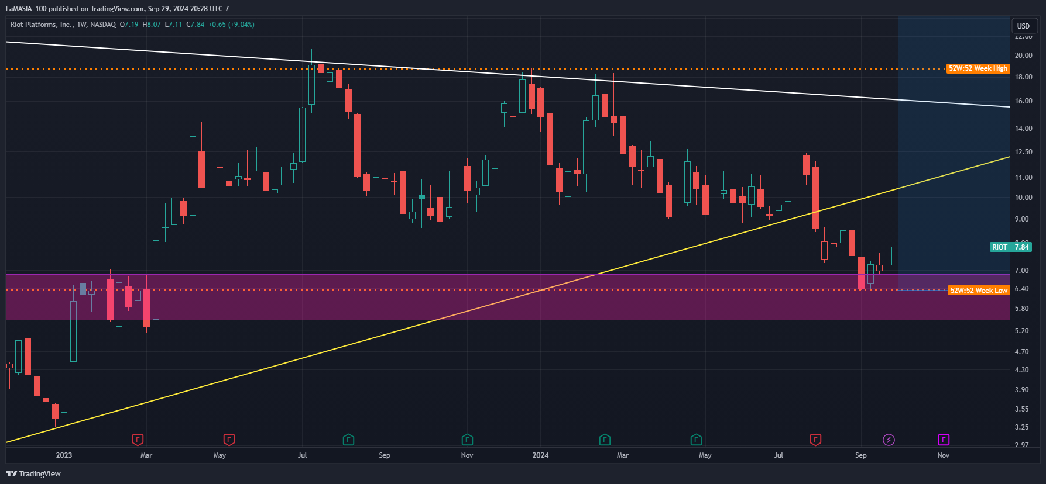Image resolution: width=1046 pixels, height=484 pixels.
Task: Open the USD currency selector
Action: (1023, 26)
